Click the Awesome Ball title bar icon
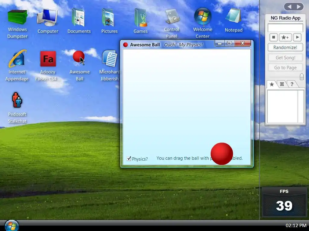 coord(125,45)
